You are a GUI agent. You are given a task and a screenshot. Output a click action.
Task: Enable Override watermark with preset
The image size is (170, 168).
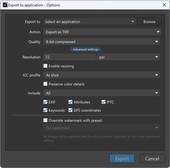pos(45,120)
